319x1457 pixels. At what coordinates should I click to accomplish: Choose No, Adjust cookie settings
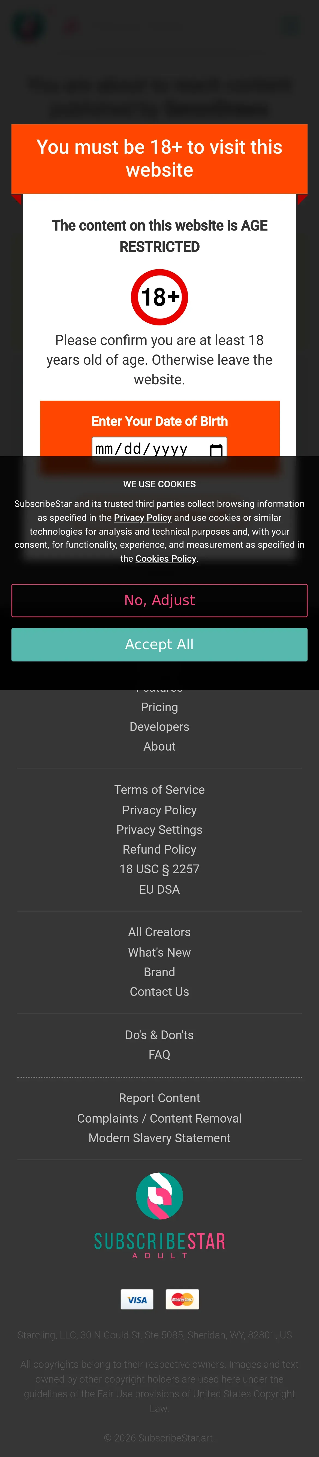(159, 600)
